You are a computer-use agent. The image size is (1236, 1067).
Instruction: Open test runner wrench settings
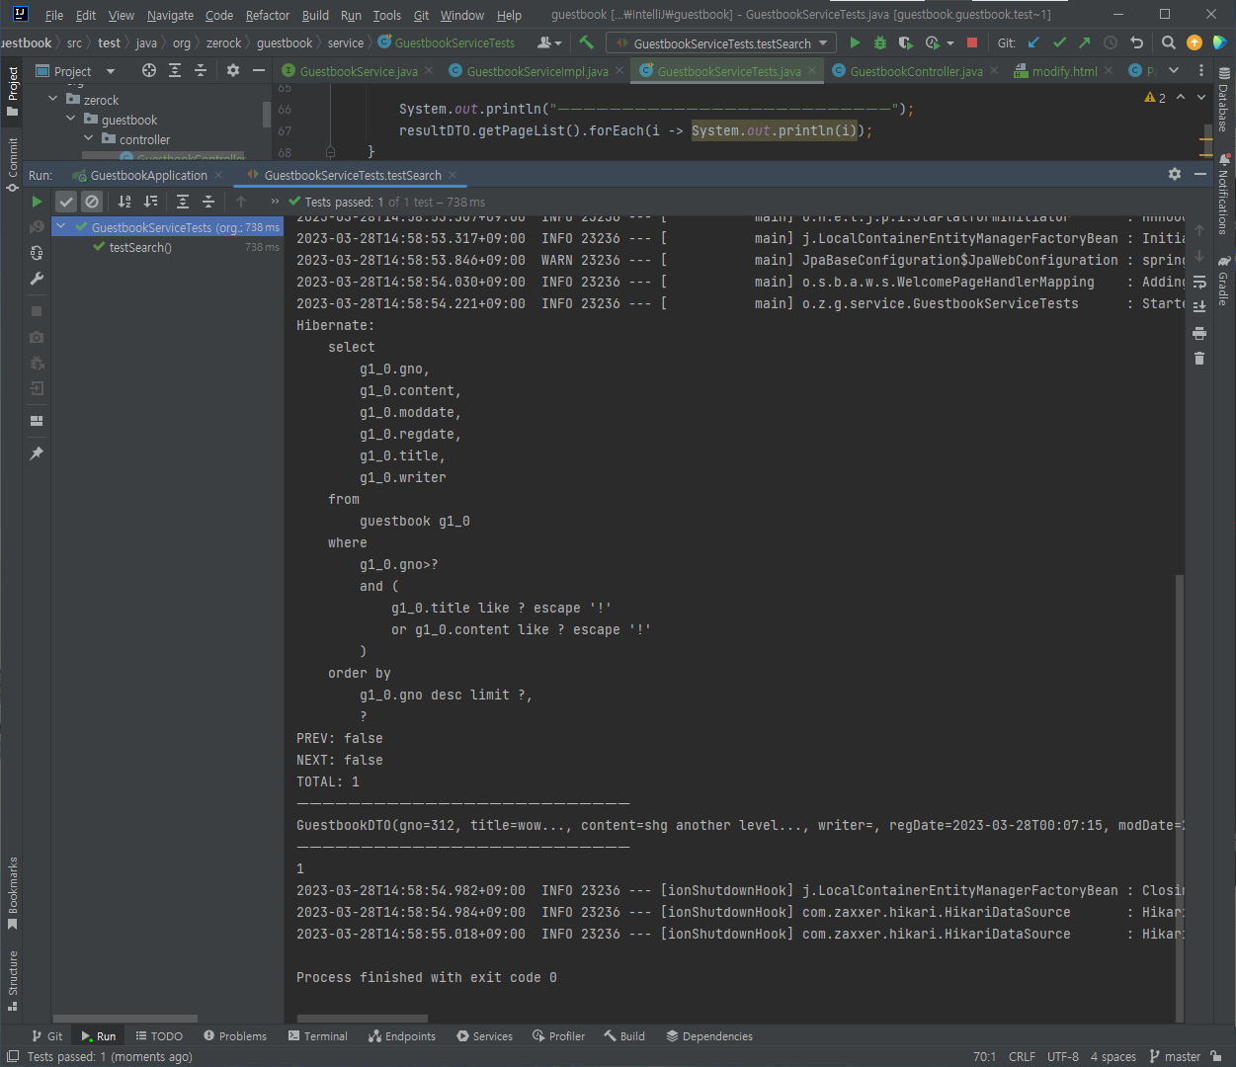click(37, 279)
